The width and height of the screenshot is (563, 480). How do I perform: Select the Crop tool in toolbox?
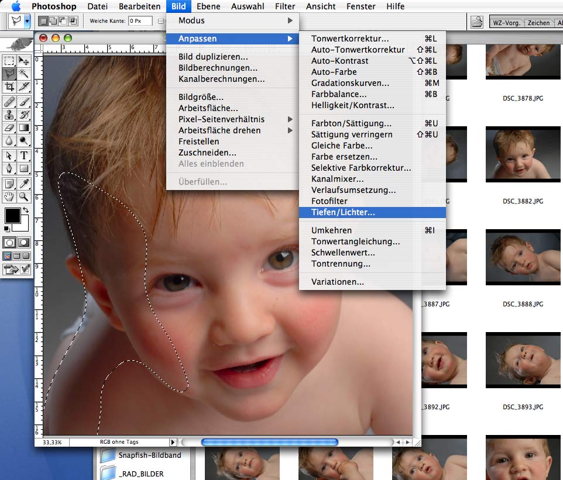coord(9,87)
